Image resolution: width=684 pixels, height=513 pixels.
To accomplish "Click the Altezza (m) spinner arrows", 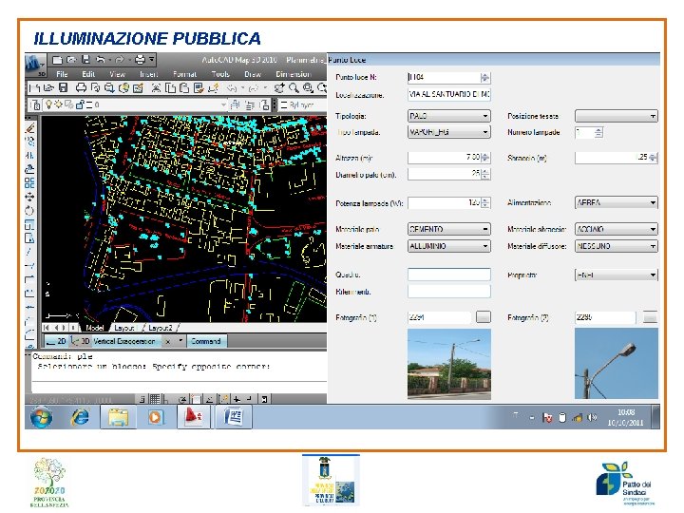I will 485,158.
